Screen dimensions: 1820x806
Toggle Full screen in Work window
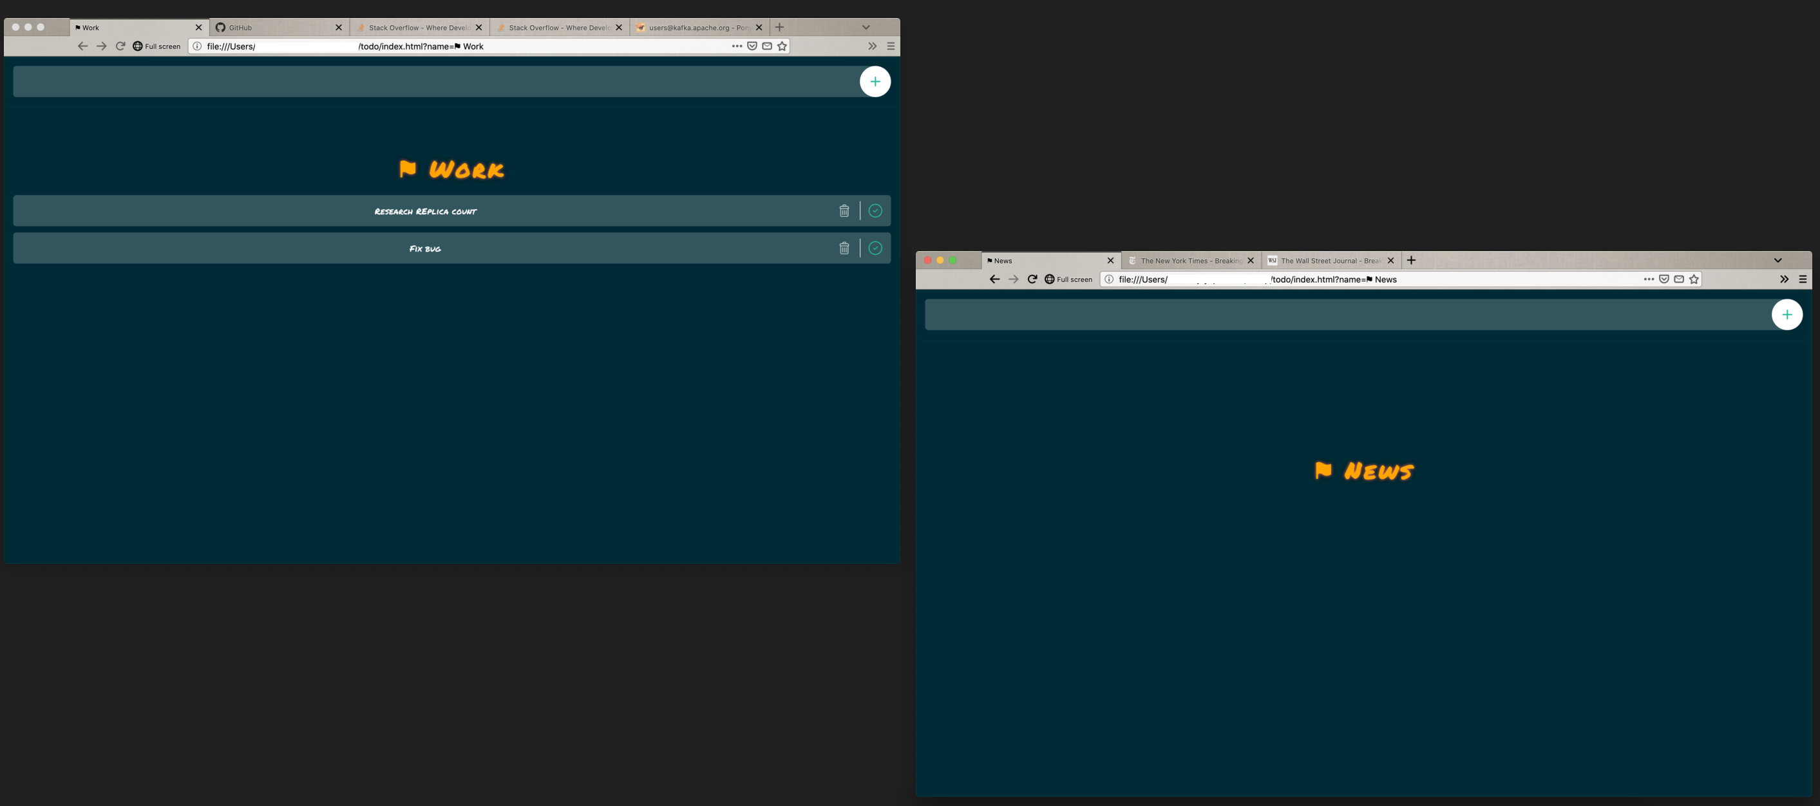[156, 46]
